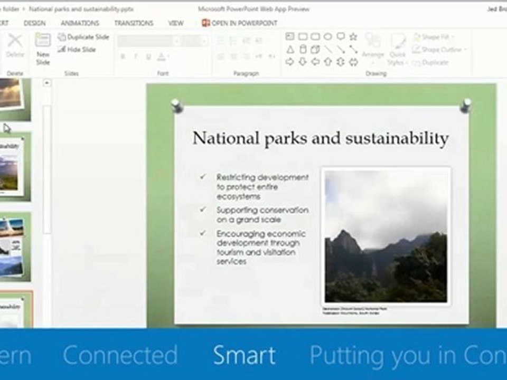The height and width of the screenshot is (380, 507).
Task: Click the New Slide icon
Action: click(43, 41)
